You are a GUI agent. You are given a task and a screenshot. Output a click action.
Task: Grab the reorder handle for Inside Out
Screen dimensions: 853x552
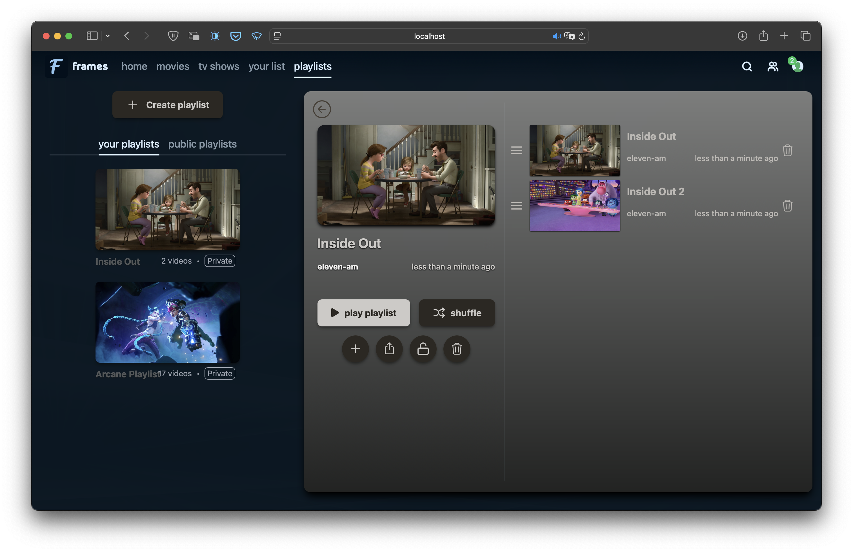coord(516,150)
